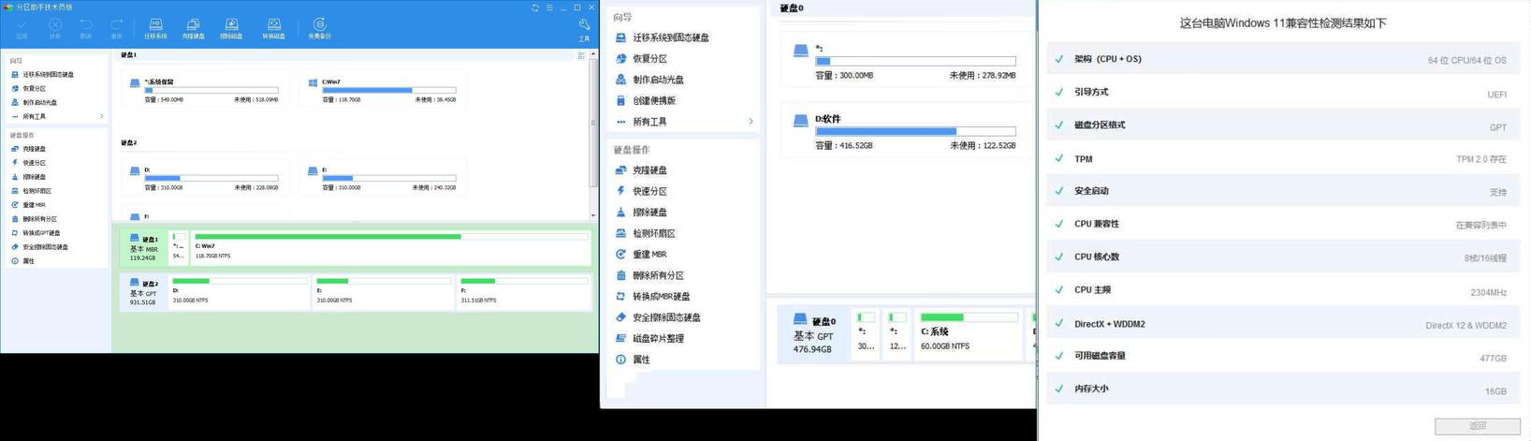Viewport: 1531px width, 441px height.
Task: Select 转换成GPT硬盘 in the sidebar
Action: tap(41, 233)
